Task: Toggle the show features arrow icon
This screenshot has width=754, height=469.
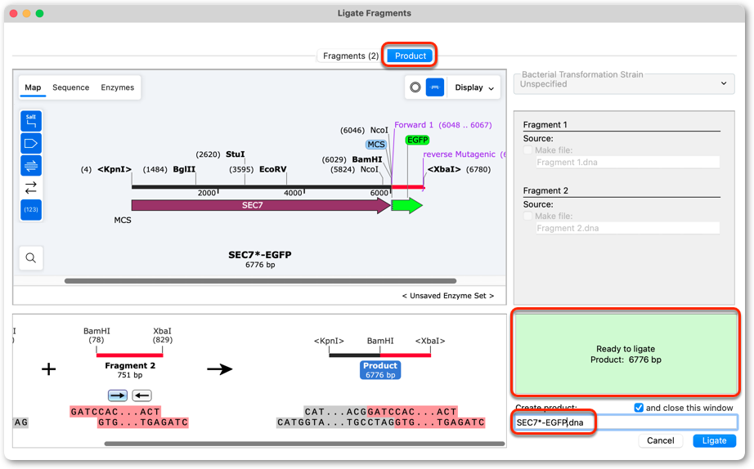Action: coord(31,143)
